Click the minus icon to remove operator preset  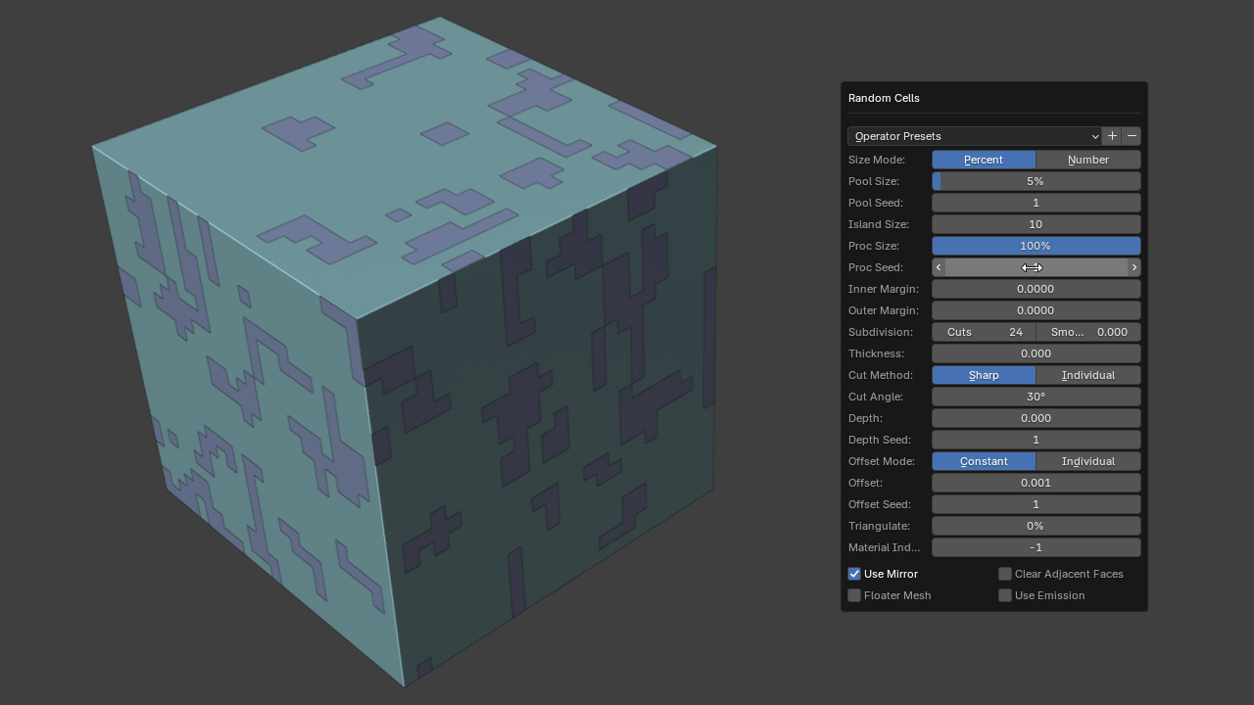pyautogui.click(x=1132, y=136)
